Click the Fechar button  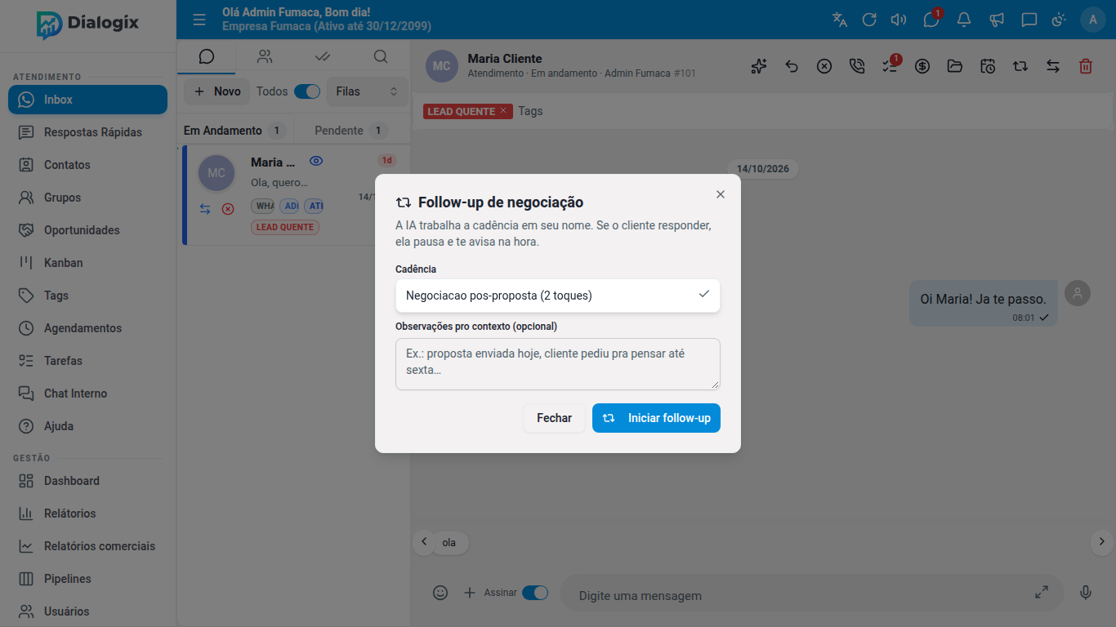pos(554,418)
